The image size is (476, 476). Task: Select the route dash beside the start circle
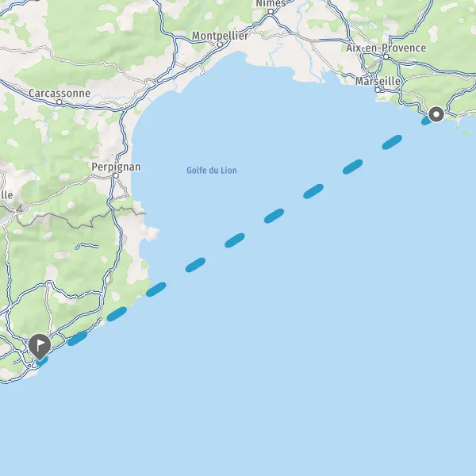(x=426, y=121)
